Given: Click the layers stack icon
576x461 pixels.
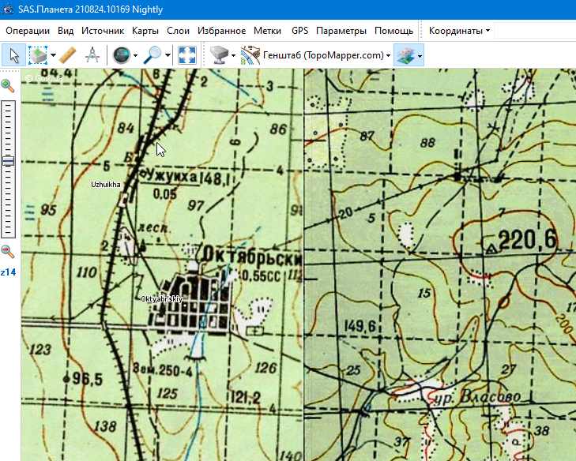Looking at the screenshot, I should coord(405,55).
